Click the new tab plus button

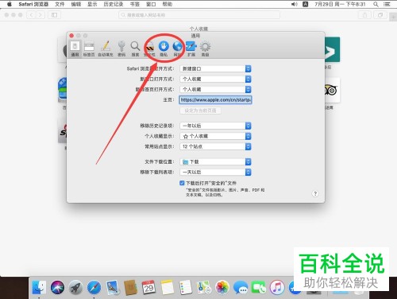point(393,17)
